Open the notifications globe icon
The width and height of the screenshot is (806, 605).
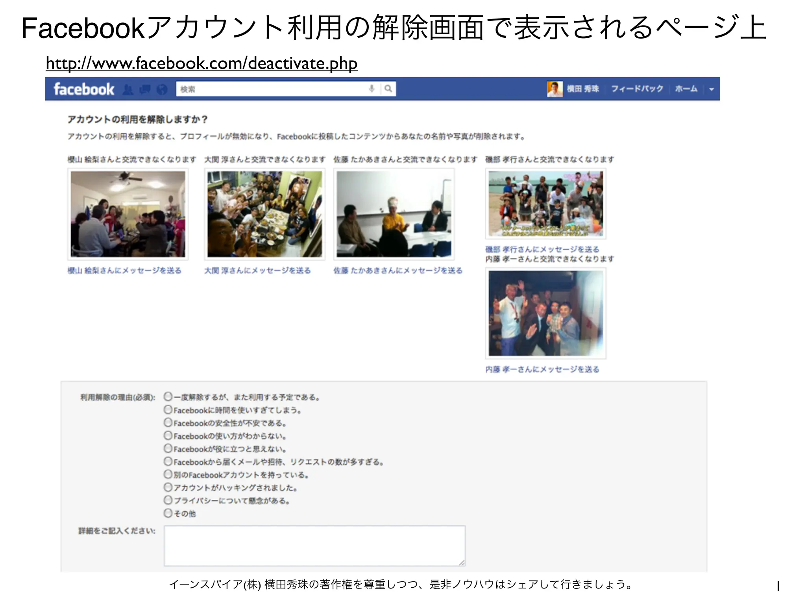point(162,90)
